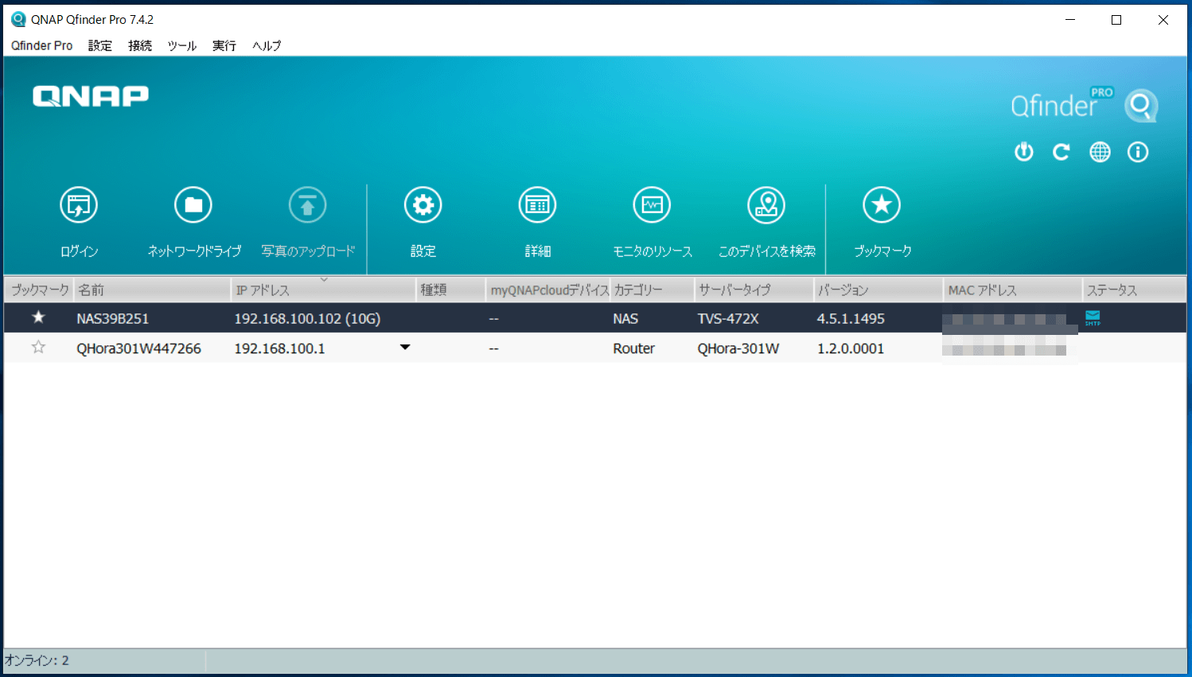Image resolution: width=1192 pixels, height=677 pixels.
Task: Sort by 名前 column header
Action: [152, 290]
